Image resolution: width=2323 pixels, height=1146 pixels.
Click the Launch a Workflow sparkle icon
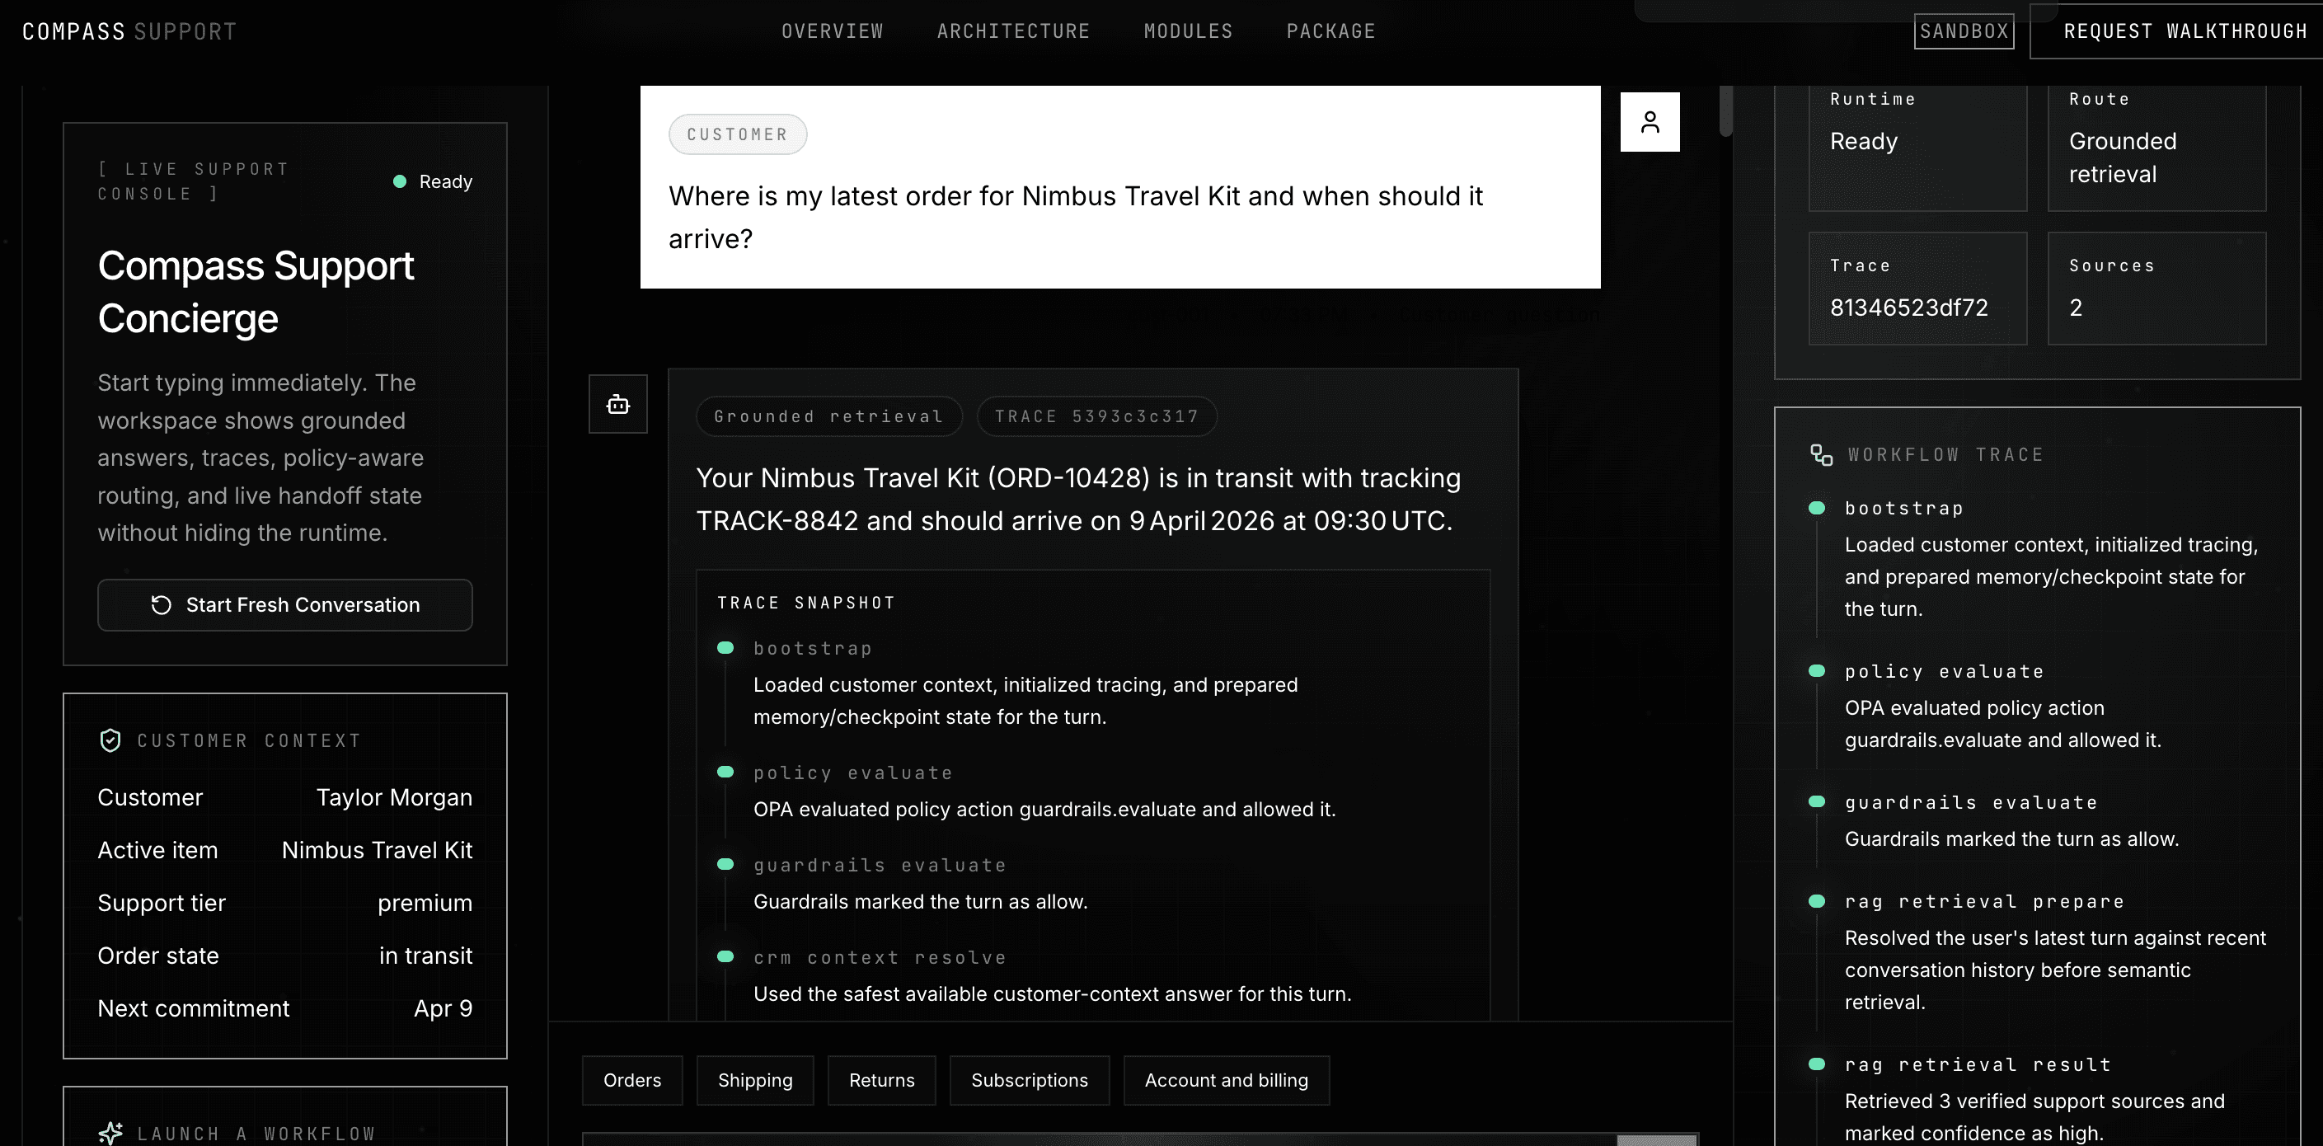110,1133
